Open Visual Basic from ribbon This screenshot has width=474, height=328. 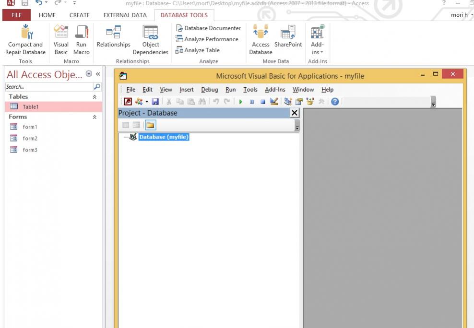61,40
